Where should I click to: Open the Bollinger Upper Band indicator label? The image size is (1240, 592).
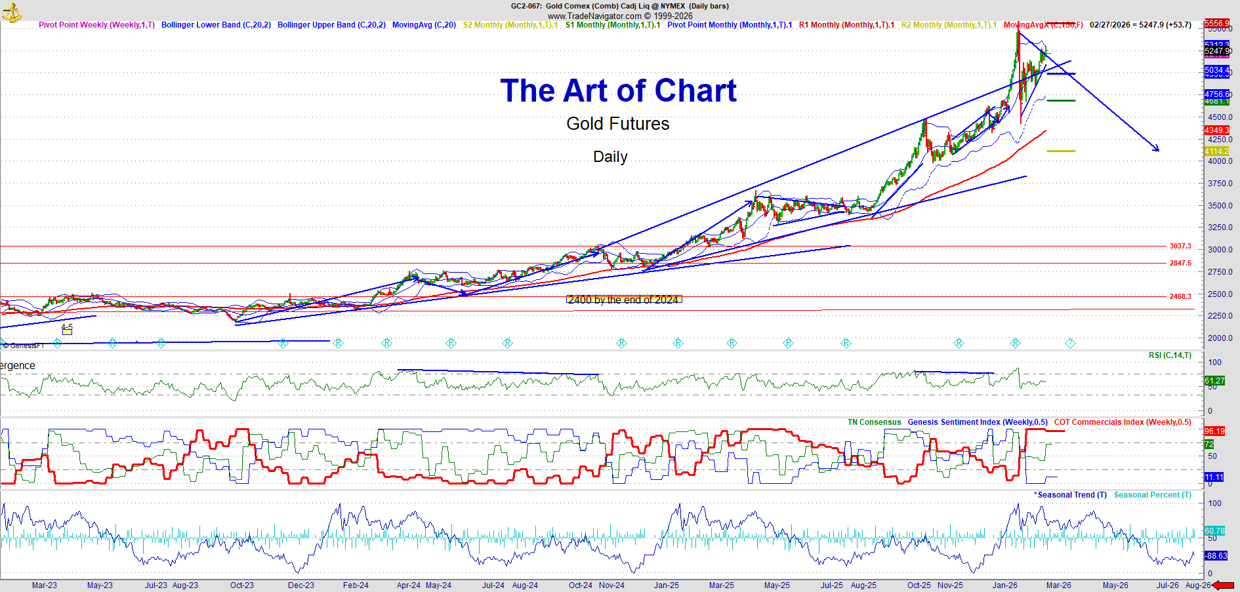(x=331, y=25)
